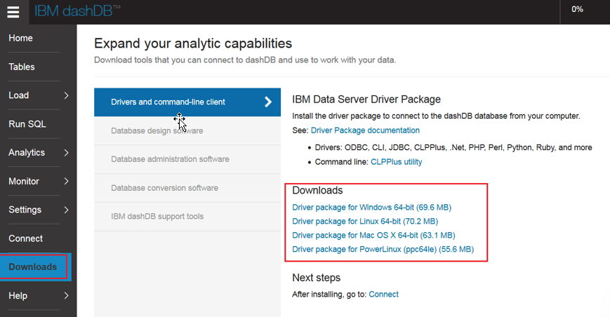
Task: Click the Expand your analytic capabilities heading
Action: pos(193,43)
